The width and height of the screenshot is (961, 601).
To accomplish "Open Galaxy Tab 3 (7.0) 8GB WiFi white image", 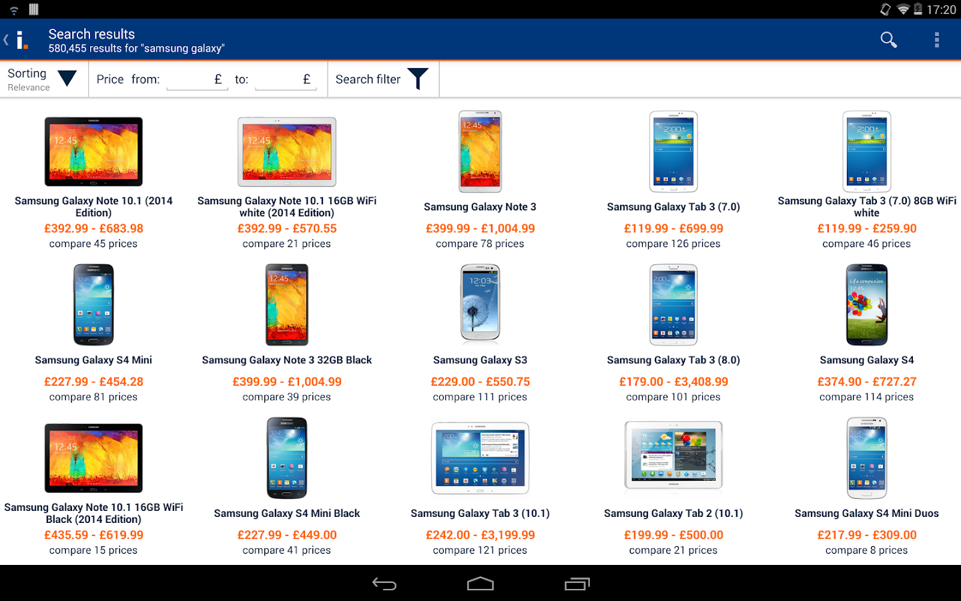I will (x=867, y=152).
